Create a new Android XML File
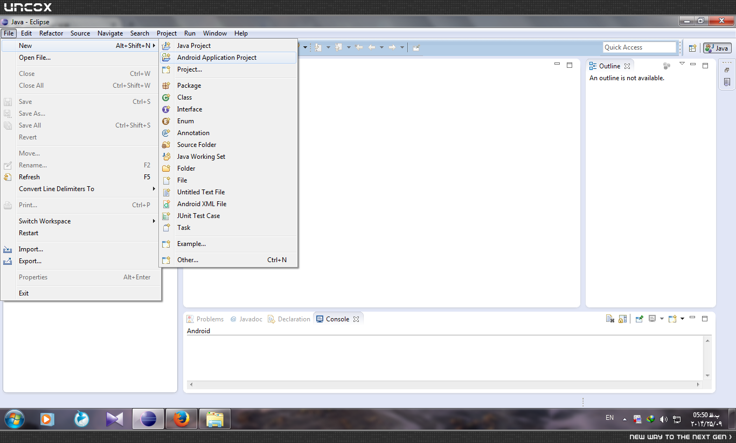 (x=228, y=204)
